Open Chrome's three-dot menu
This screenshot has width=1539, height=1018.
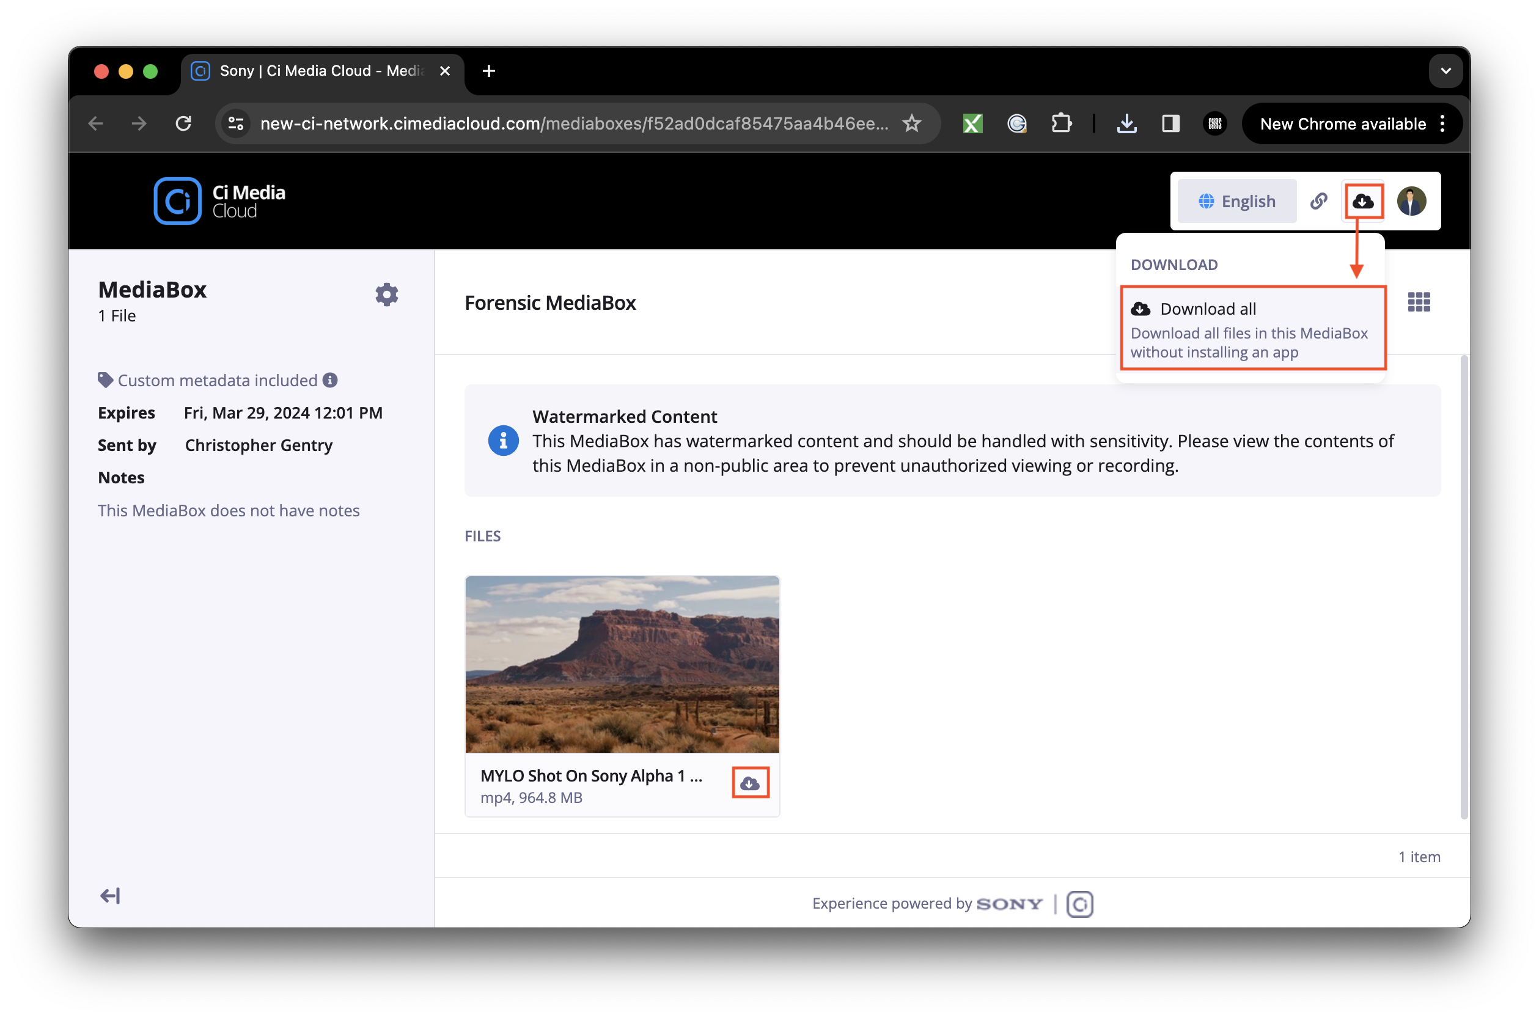click(1442, 123)
